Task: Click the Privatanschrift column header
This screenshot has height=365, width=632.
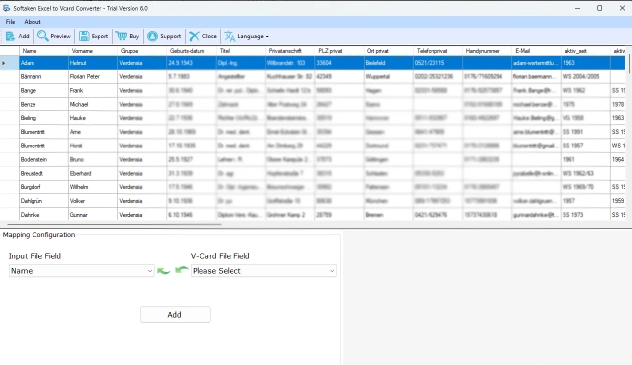Action: 290,51
